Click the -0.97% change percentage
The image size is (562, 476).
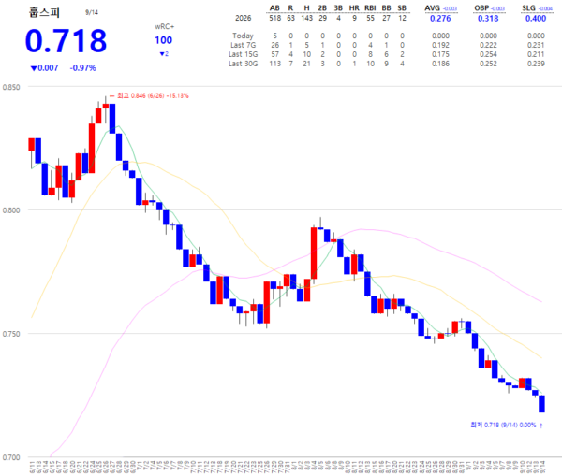[82, 68]
